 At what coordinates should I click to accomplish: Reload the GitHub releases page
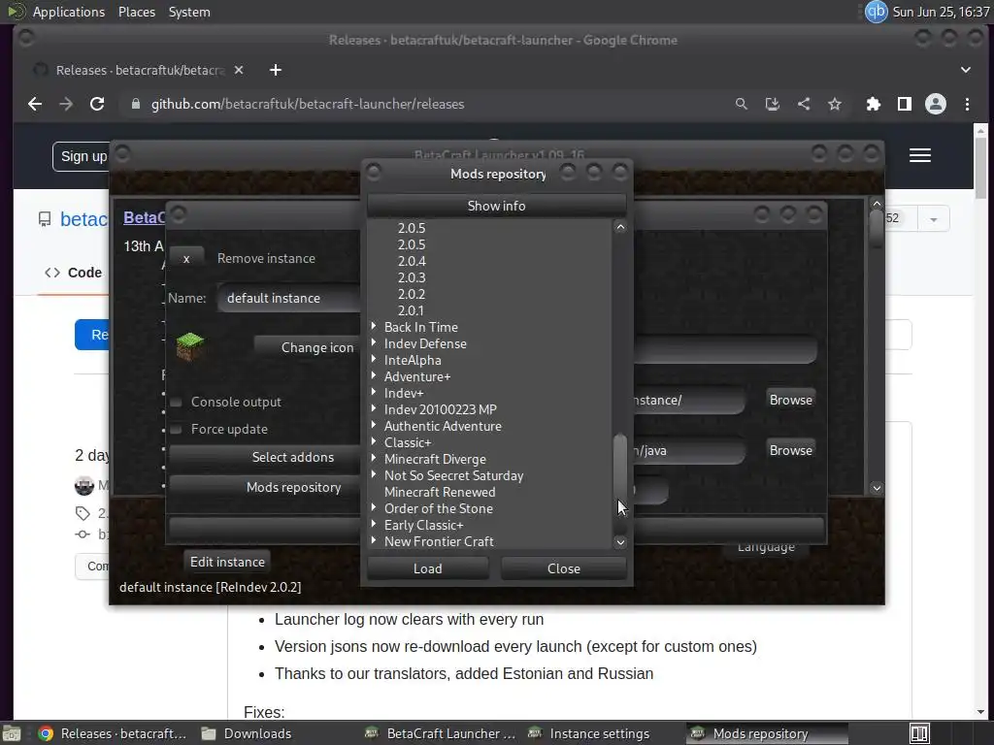tap(97, 104)
